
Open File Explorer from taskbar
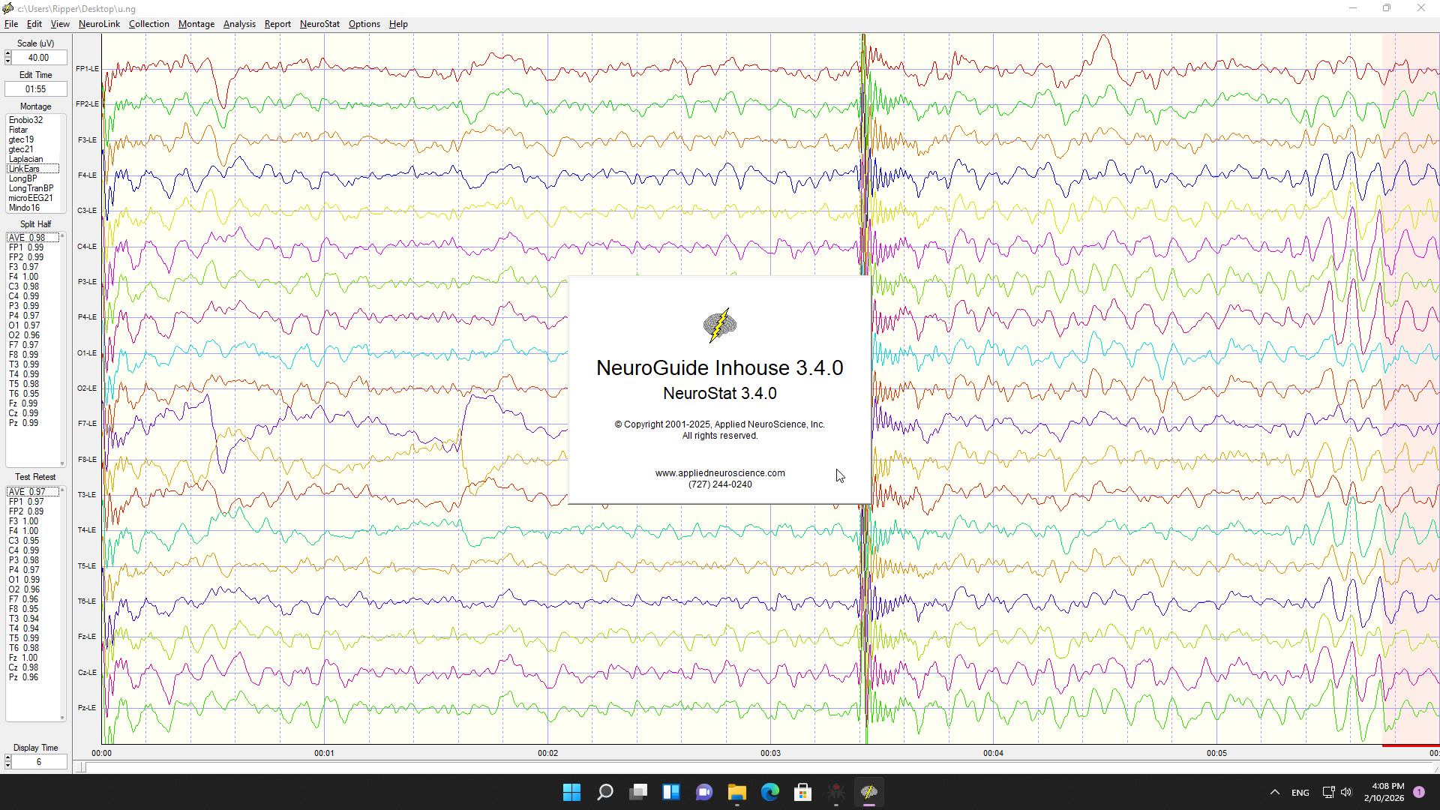736,792
